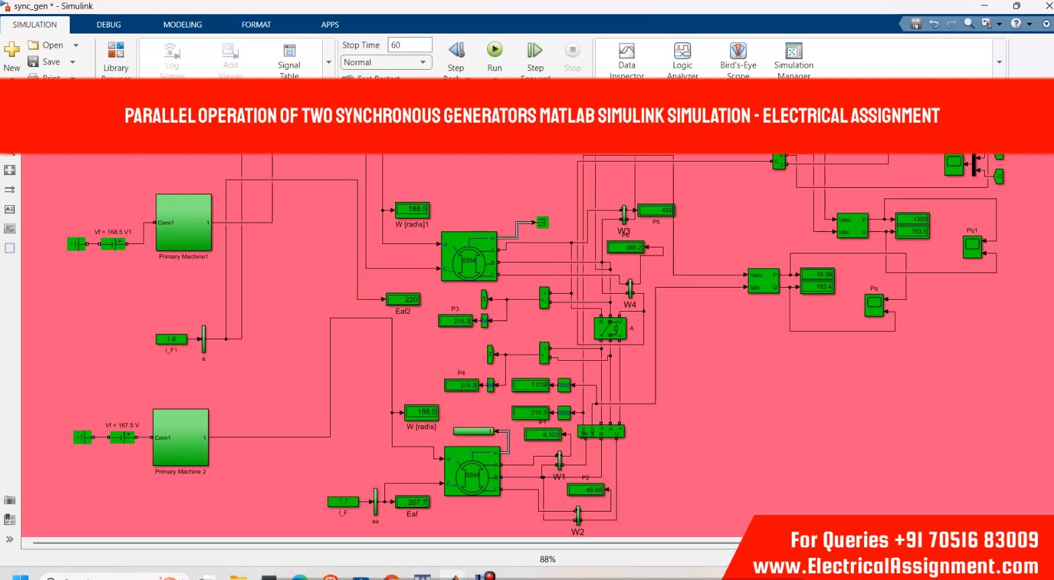Expand the dropdown next to favorite commands icon
Screen dimensions: 1054x580
pyautogui.click(x=999, y=24)
